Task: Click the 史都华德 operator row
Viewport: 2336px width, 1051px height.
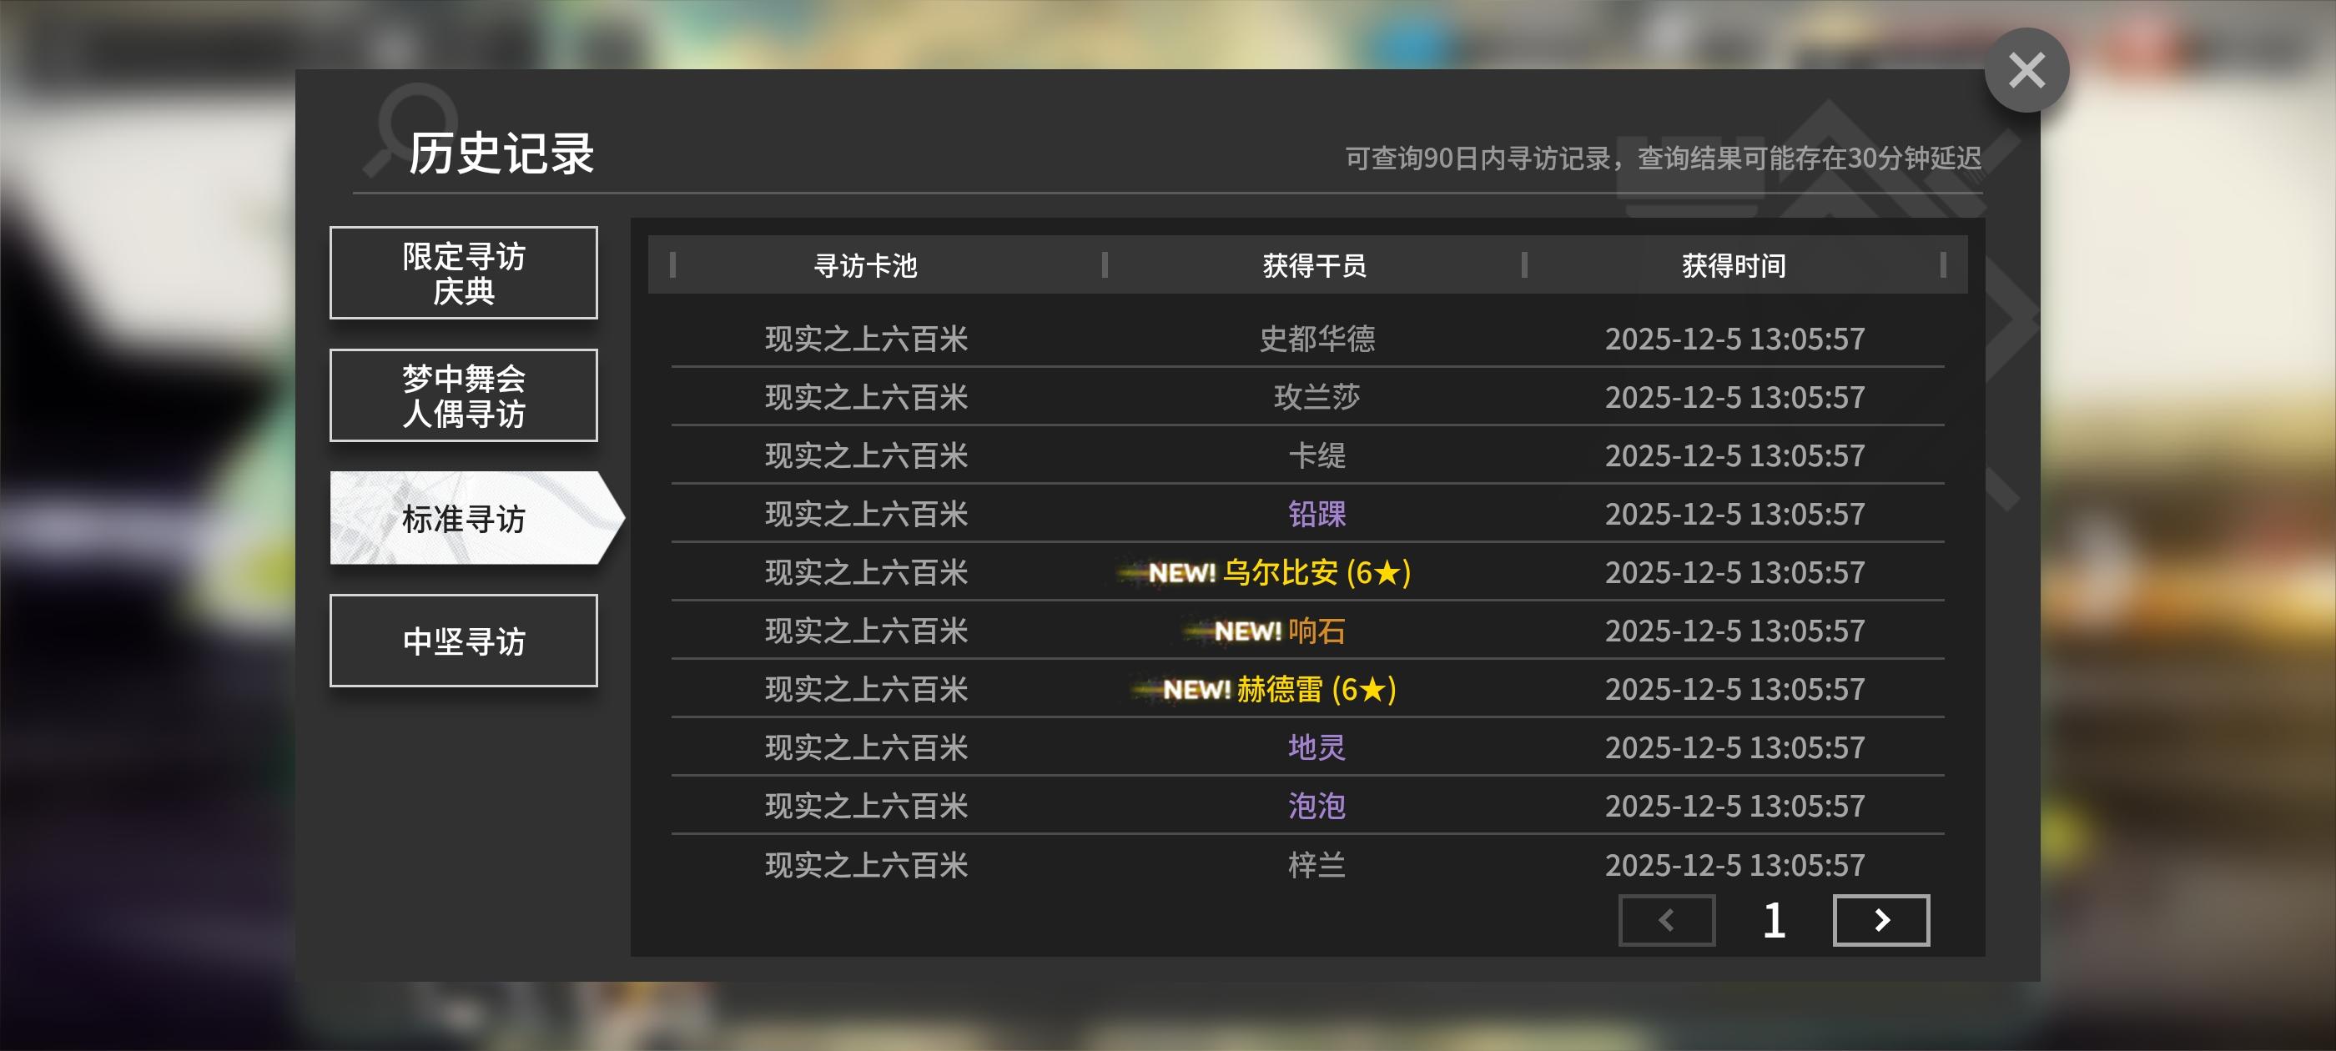Action: pyautogui.click(x=1317, y=339)
